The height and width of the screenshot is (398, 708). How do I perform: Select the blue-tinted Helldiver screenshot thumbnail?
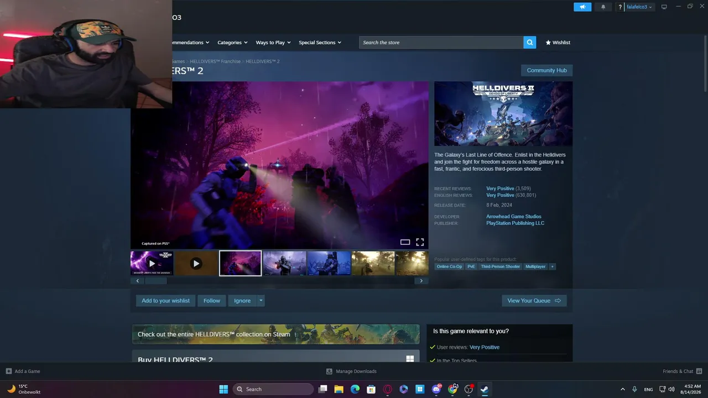click(329, 263)
